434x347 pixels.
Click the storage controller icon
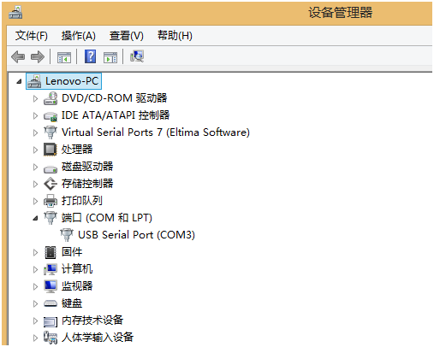51,184
